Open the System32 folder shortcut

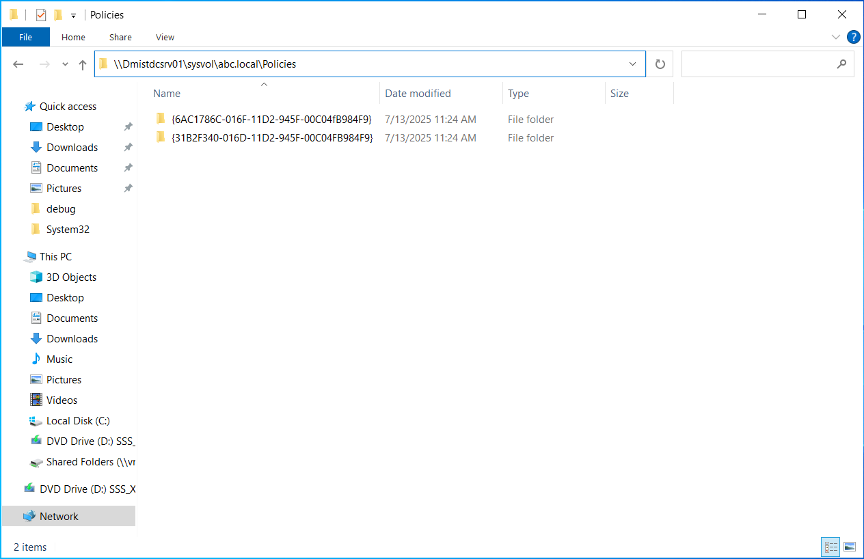(68, 230)
